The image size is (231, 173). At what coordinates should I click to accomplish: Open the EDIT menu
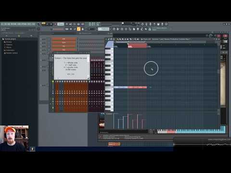6,24
